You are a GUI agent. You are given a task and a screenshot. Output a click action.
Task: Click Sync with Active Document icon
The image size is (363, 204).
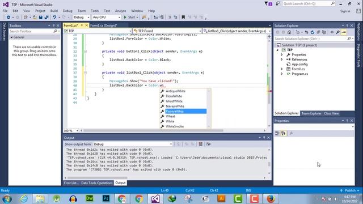tap(306, 32)
